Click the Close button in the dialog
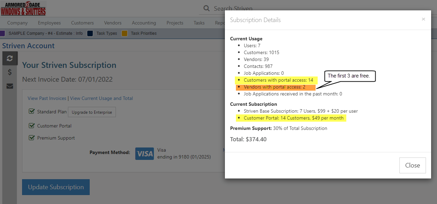The height and width of the screenshot is (204, 437). [x=413, y=165]
